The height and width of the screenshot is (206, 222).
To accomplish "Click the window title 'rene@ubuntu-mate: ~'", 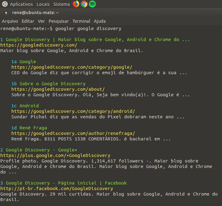I will [x=35, y=13].
